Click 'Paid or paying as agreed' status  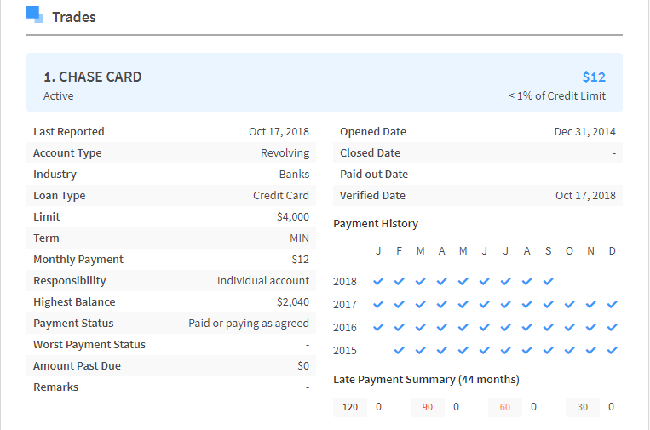coord(249,324)
